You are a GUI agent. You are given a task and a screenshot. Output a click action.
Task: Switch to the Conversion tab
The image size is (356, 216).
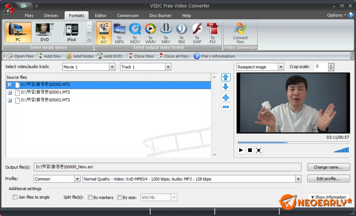[128, 15]
